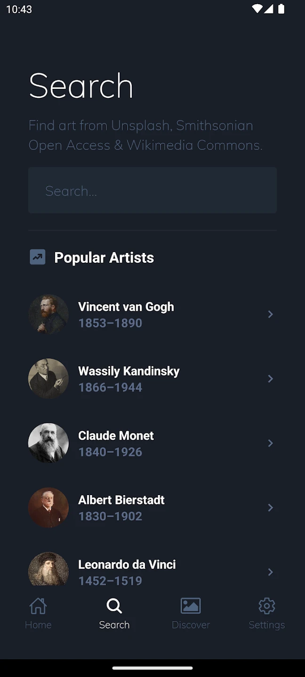
Task: Click the trending icon beside Popular Artists
Action: click(38, 257)
